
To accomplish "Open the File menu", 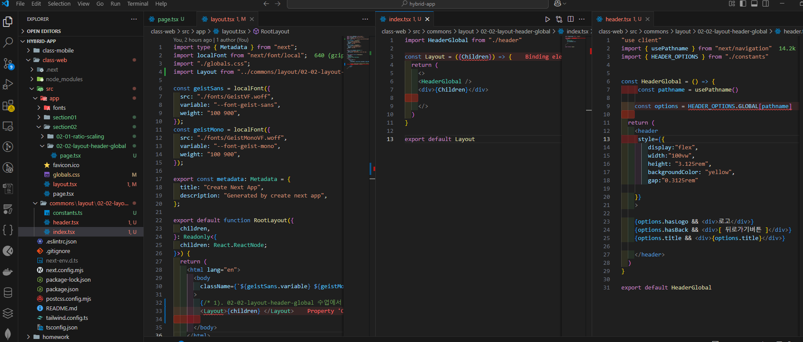I will (20, 3).
